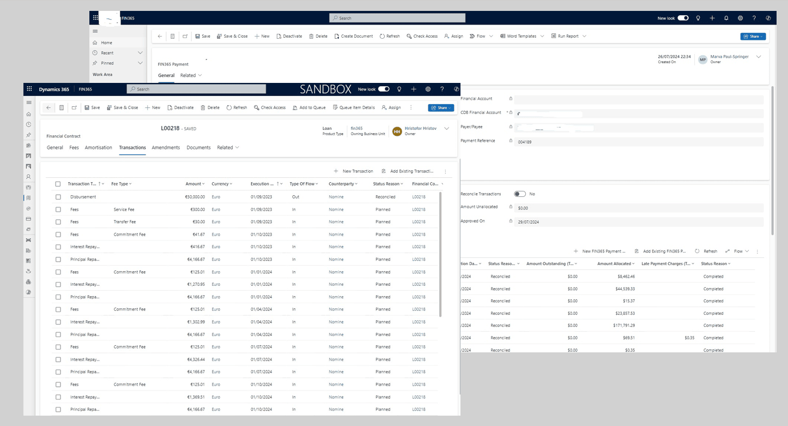Image resolution: width=788 pixels, height=426 pixels.
Task: Toggle New look switch in the FIN365 Payment window
Action: click(x=683, y=18)
